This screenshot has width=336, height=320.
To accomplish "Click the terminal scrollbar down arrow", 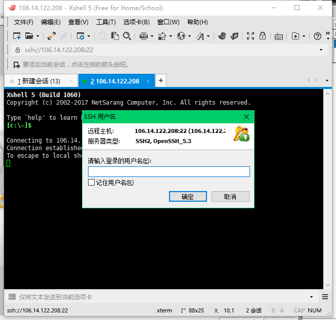I will coord(327,285).
